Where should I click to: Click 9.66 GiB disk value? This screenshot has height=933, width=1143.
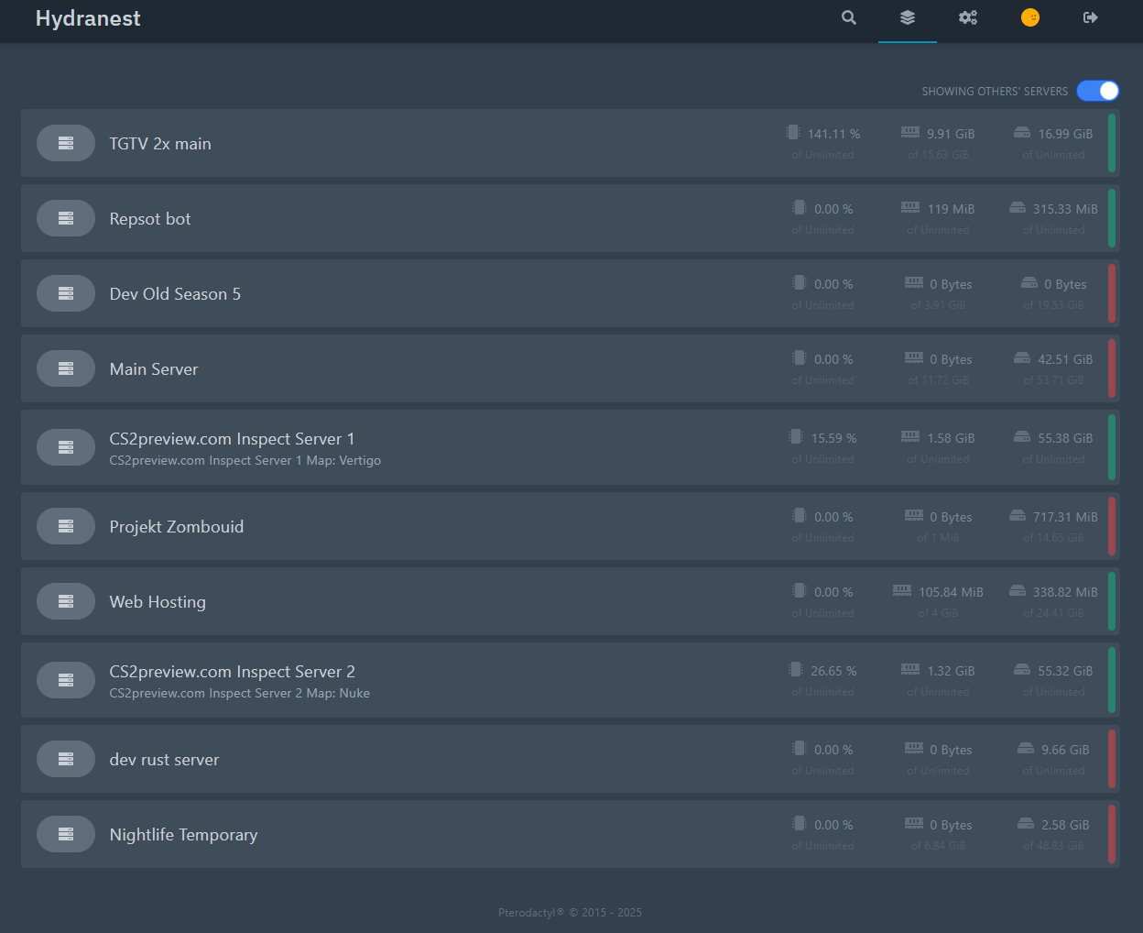[1065, 750]
